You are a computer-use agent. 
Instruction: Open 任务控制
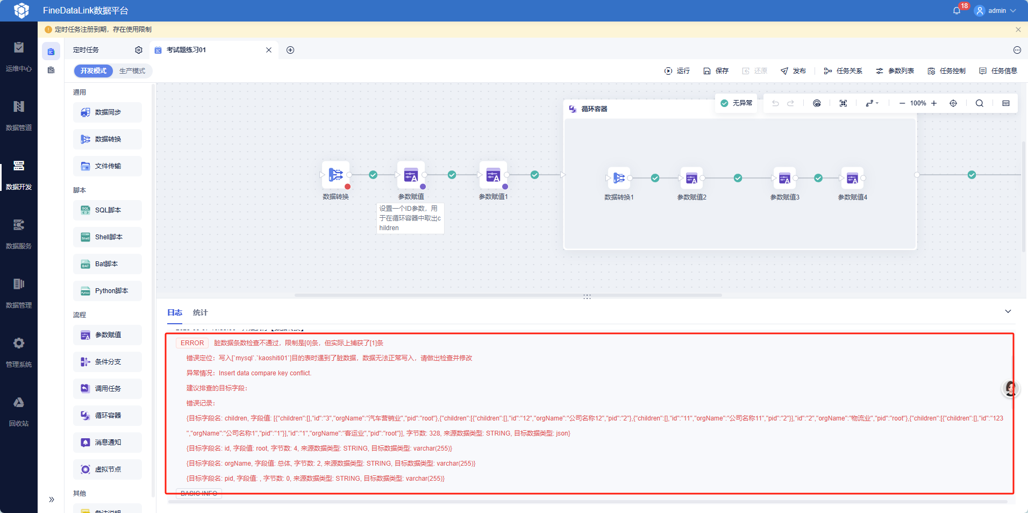click(x=946, y=71)
